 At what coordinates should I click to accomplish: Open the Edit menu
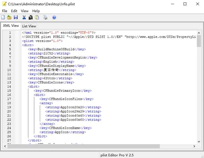(14, 11)
